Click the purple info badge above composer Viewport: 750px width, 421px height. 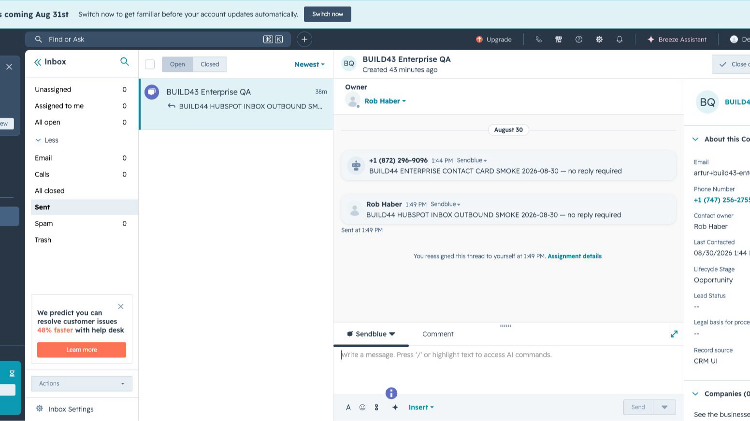391,394
